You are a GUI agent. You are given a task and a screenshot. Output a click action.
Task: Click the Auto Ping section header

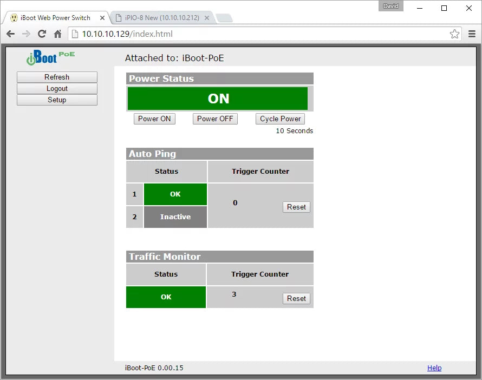220,154
